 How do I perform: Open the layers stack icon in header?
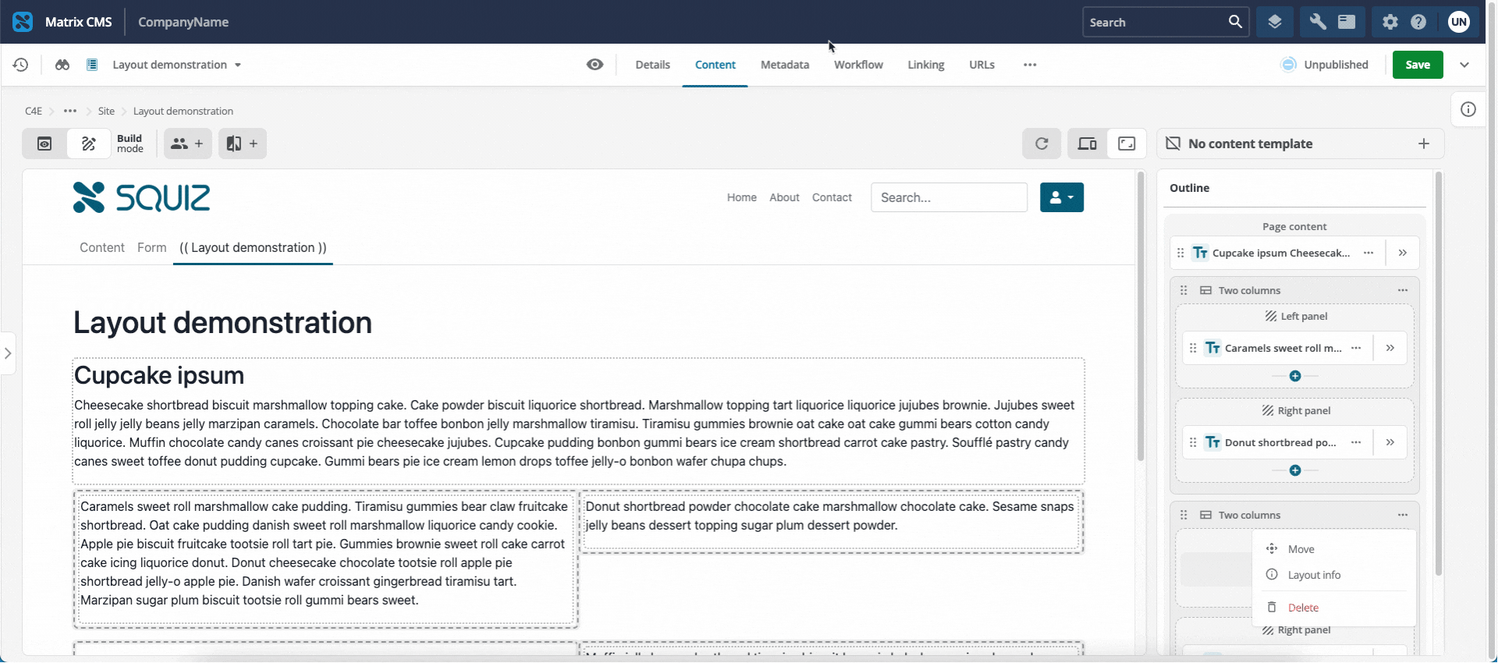pos(1275,22)
